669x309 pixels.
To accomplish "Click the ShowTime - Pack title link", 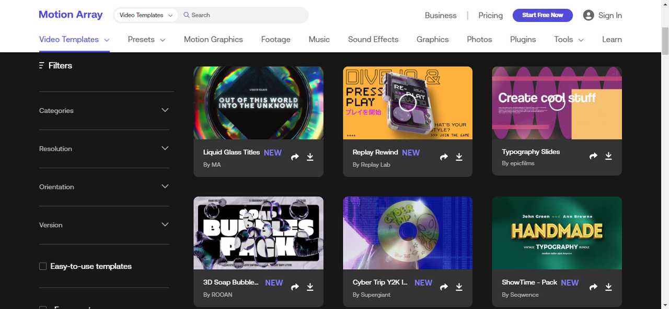I will (529, 282).
